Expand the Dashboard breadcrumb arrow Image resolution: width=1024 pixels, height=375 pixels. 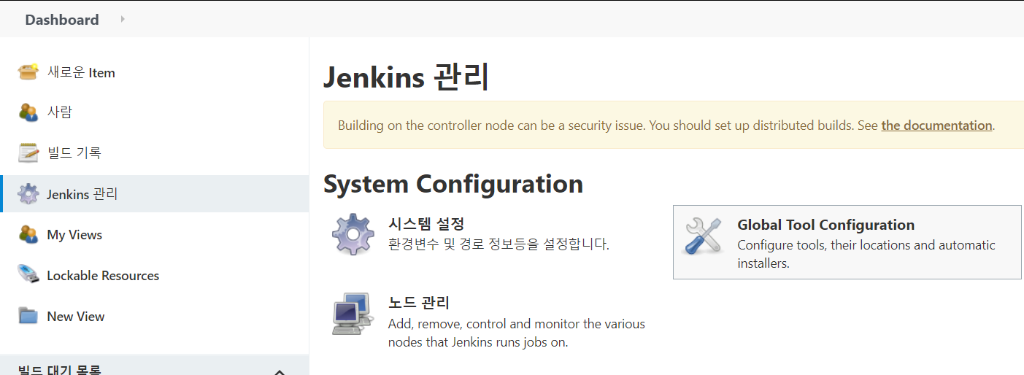click(123, 19)
